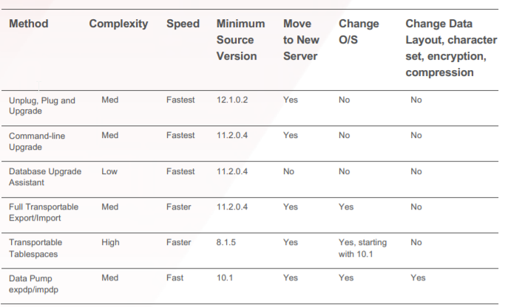Click the Unplug, Plug and Upgrade row label

coord(42,106)
